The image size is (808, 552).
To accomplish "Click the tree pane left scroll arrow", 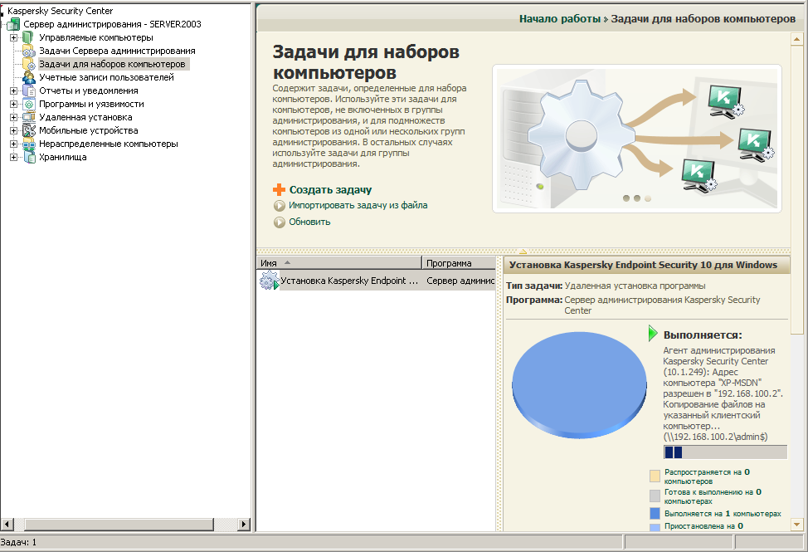I will (7, 524).
